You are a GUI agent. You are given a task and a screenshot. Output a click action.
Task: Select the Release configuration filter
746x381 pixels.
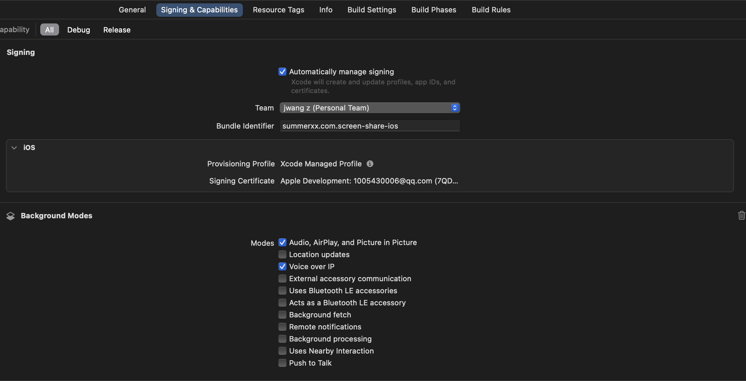117,30
